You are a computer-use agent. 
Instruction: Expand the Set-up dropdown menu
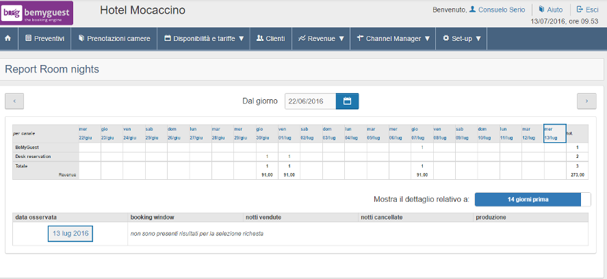point(462,39)
